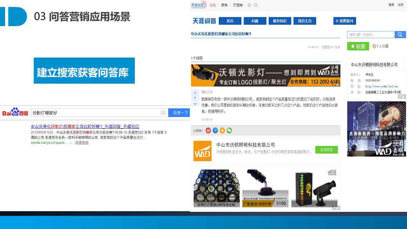Open the hamburger menu in Tianya header
Image resolution: width=407 pixels, height=229 pixels.
249,5
